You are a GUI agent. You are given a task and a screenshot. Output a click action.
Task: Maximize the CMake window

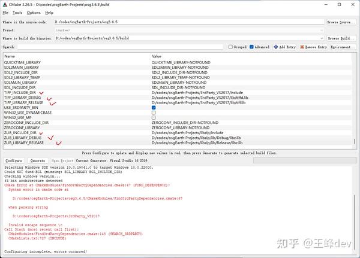340,4
